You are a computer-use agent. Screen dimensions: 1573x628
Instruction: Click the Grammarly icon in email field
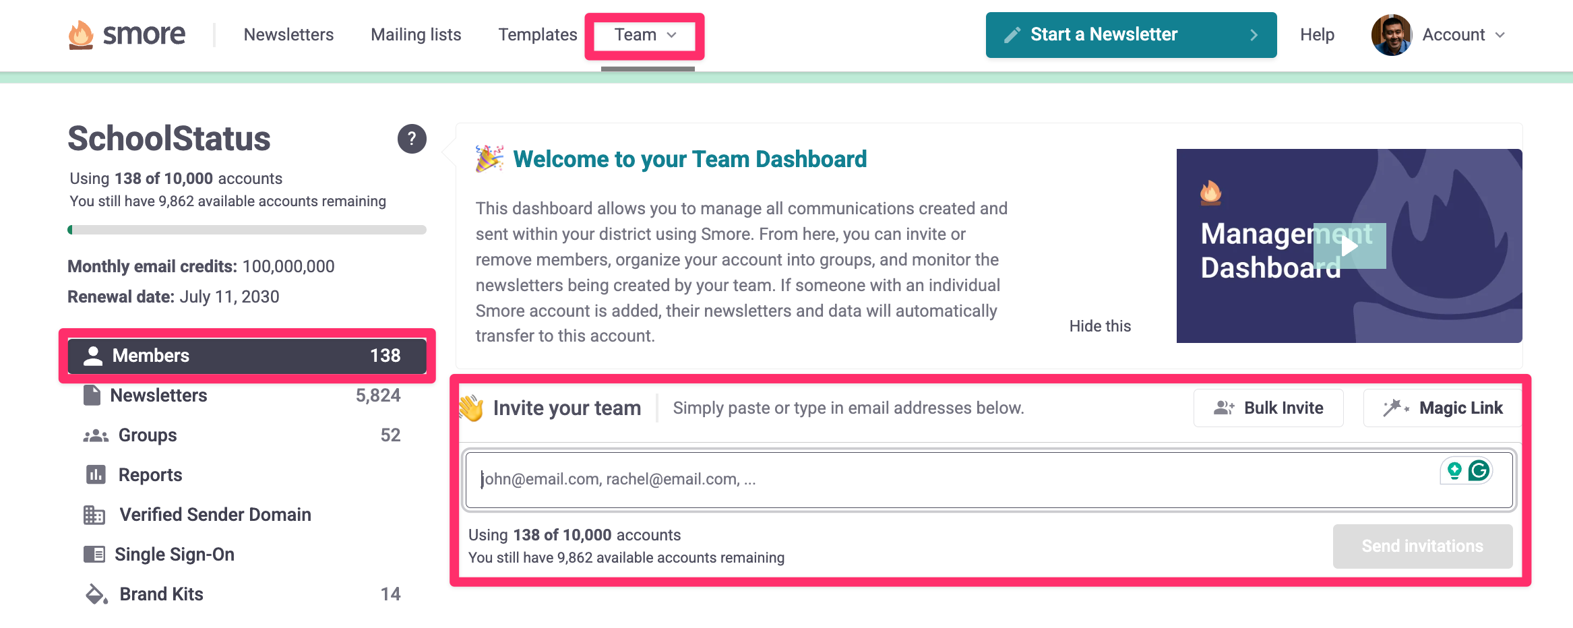(x=1479, y=470)
